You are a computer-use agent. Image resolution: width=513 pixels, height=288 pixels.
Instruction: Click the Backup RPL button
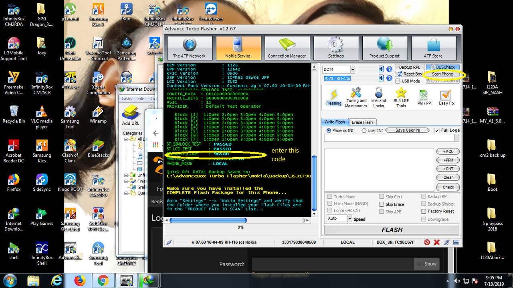pyautogui.click(x=410, y=67)
